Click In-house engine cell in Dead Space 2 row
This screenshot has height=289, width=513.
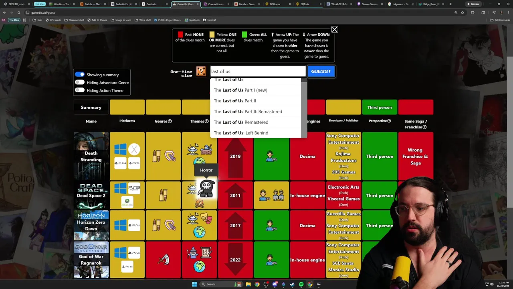pos(307,195)
